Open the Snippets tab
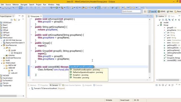Screen dimensions: 181x102 tap(87, 85)
